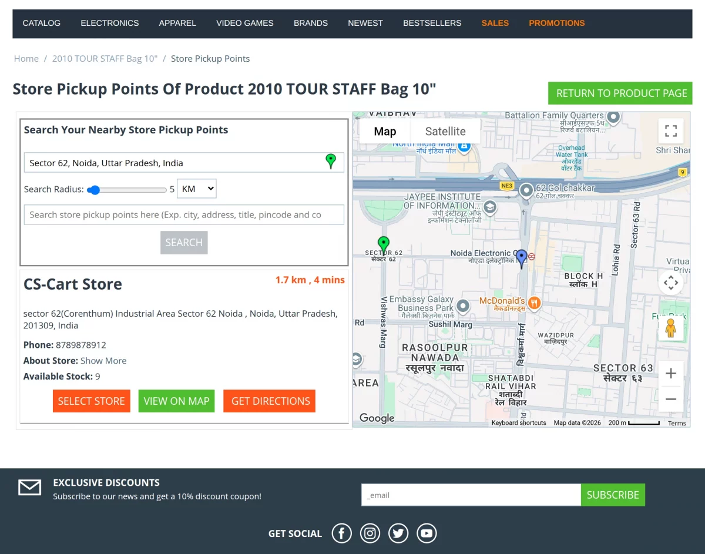This screenshot has width=705, height=554.
Task: Switch map to Satellite view
Action: [x=445, y=132]
